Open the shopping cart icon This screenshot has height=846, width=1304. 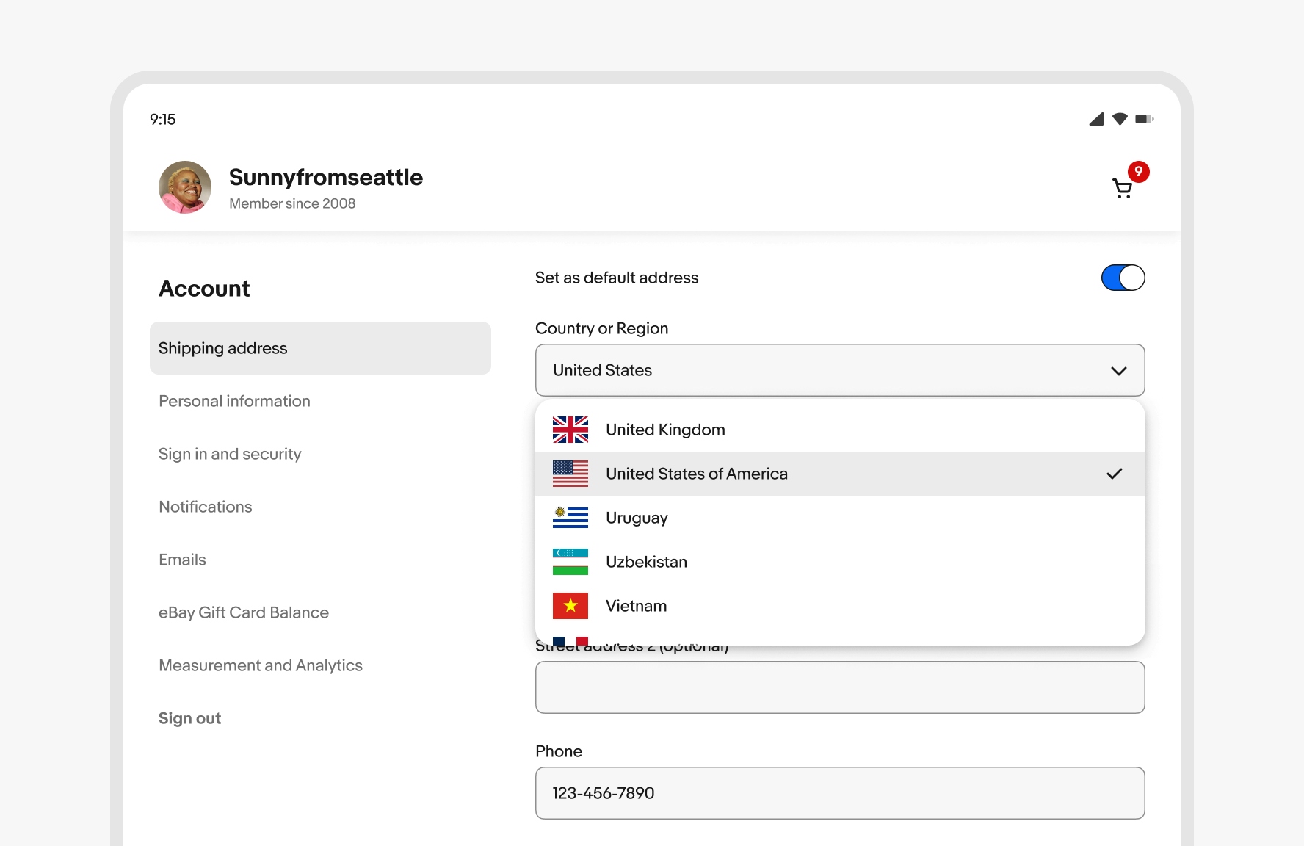pyautogui.click(x=1122, y=189)
